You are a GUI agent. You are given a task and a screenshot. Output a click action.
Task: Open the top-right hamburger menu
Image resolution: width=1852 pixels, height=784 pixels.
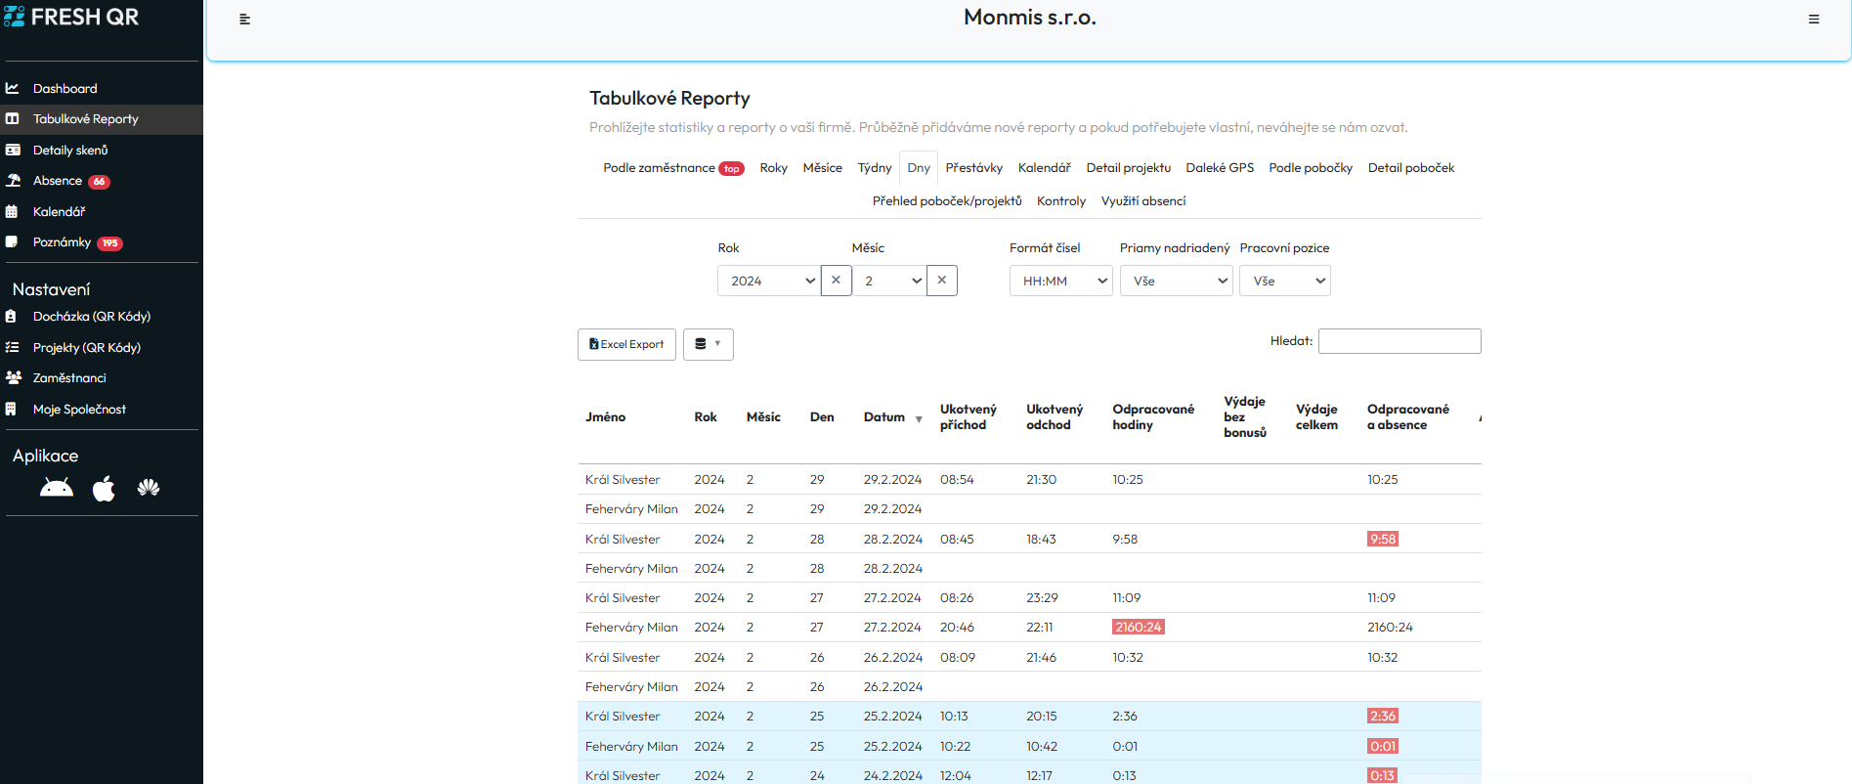click(1814, 20)
